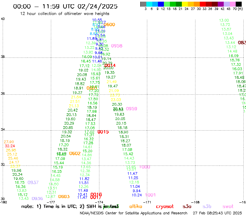
Task: Click the blue wave height '11.25'
Action: [133, 178]
